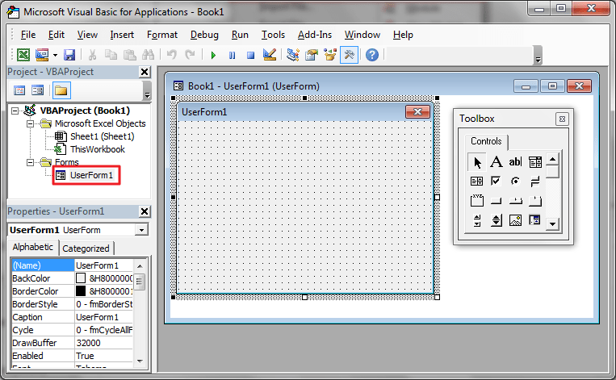Click View Object icon in Project panel
616x380 pixels.
38,90
